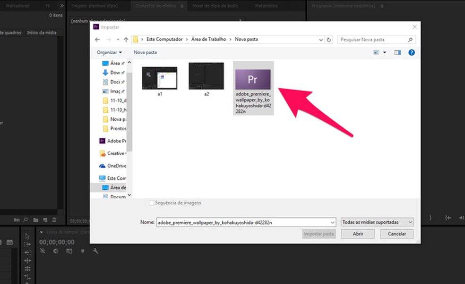Click the Find icon in project panel
Image resolution: width=465 pixels, height=284 pixels.
[26, 220]
